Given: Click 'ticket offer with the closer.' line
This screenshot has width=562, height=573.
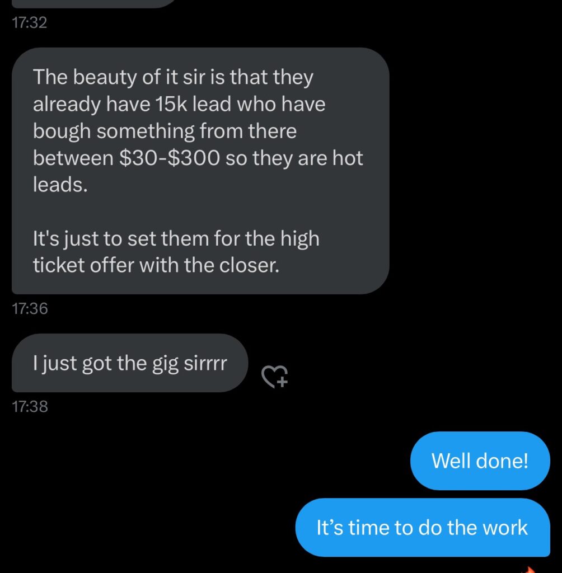Looking at the screenshot, I should tap(156, 265).
